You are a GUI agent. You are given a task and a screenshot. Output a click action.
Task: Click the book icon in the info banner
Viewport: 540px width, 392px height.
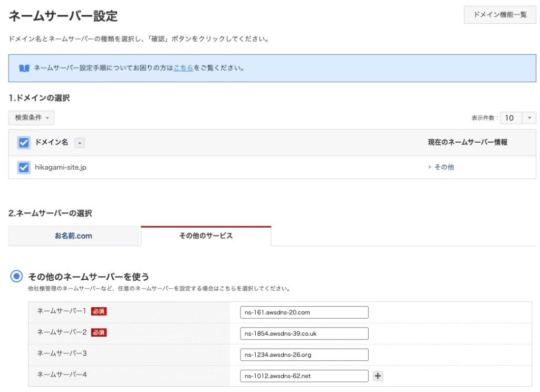click(24, 68)
